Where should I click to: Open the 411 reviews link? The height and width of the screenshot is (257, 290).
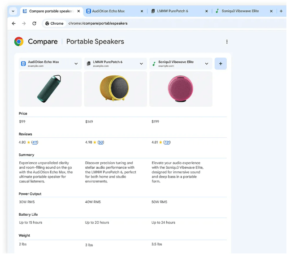coord(35,142)
